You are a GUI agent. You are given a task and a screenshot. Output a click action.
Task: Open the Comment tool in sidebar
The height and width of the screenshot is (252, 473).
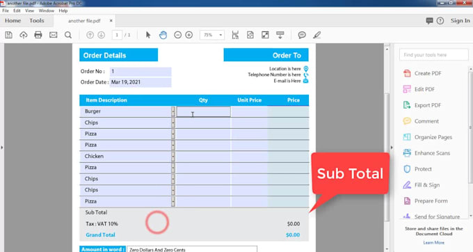click(x=421, y=121)
